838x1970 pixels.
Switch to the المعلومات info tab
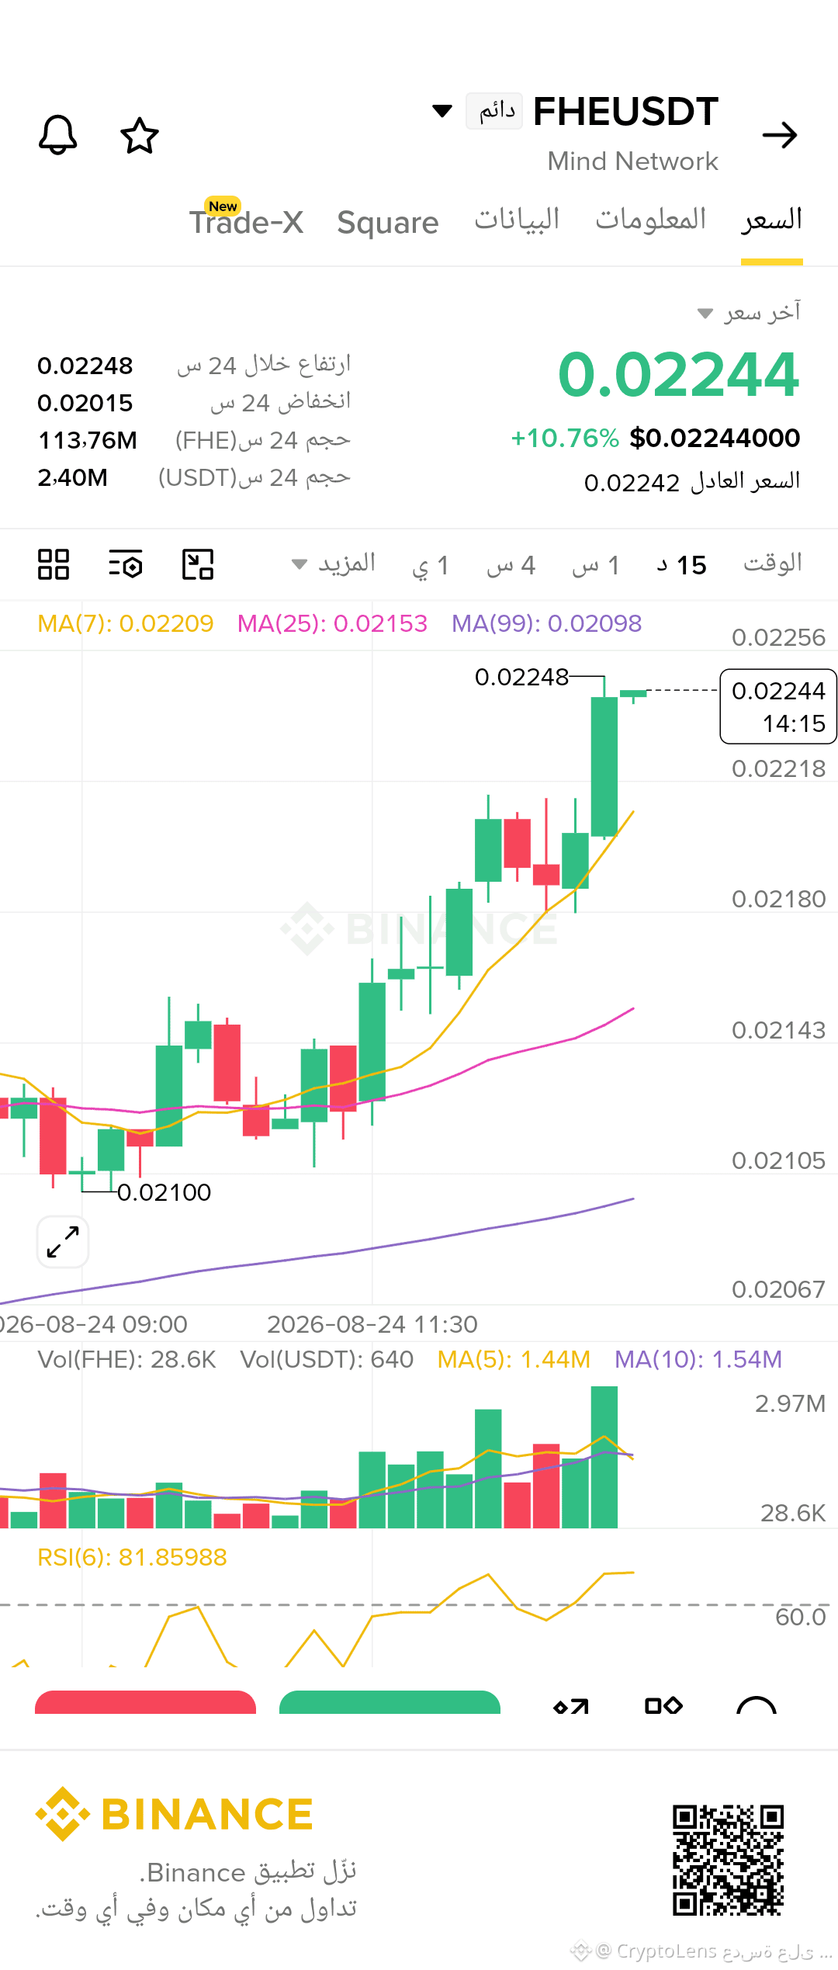coord(650,220)
